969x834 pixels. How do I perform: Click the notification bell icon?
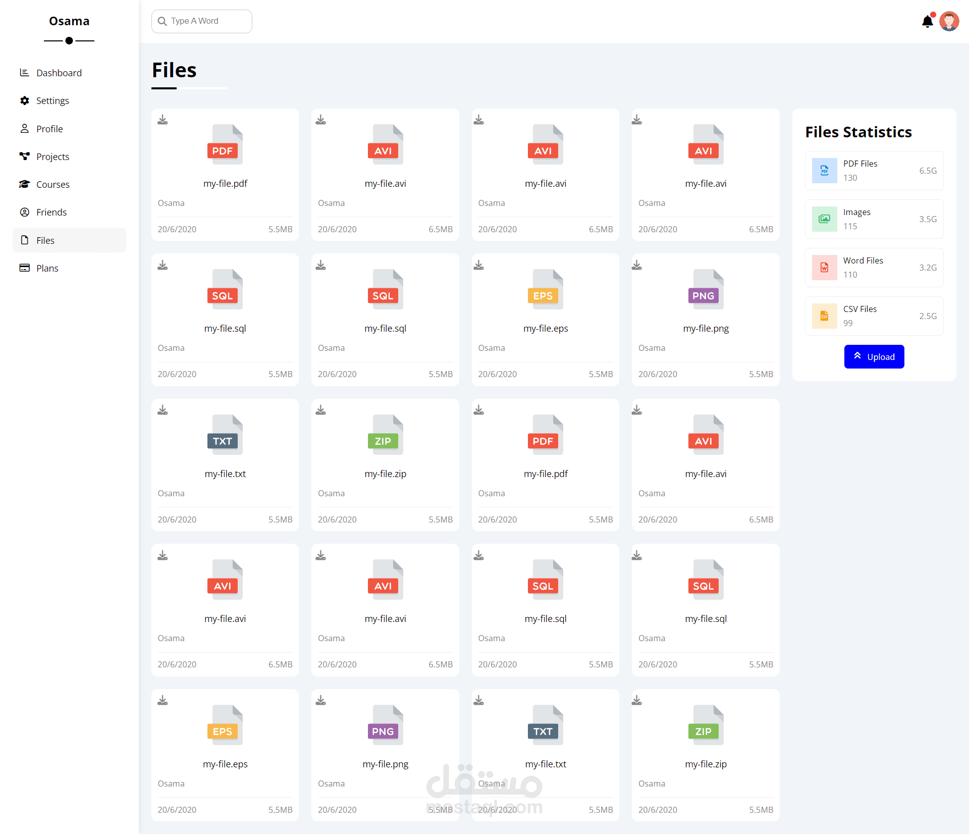click(x=927, y=22)
